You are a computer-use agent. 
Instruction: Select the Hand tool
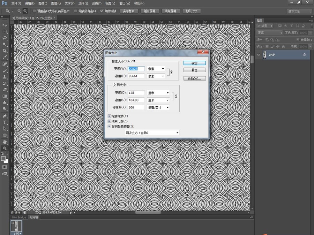pos(5,142)
